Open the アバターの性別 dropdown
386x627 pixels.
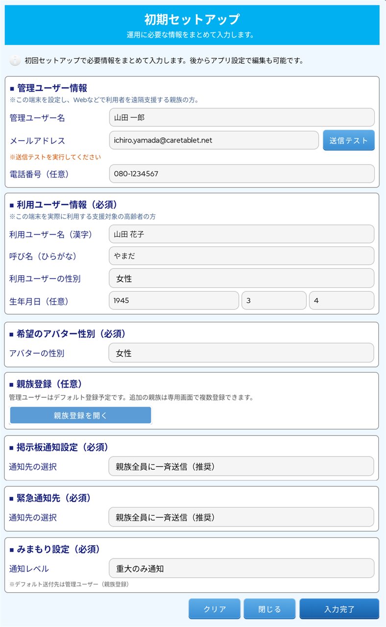pos(241,353)
